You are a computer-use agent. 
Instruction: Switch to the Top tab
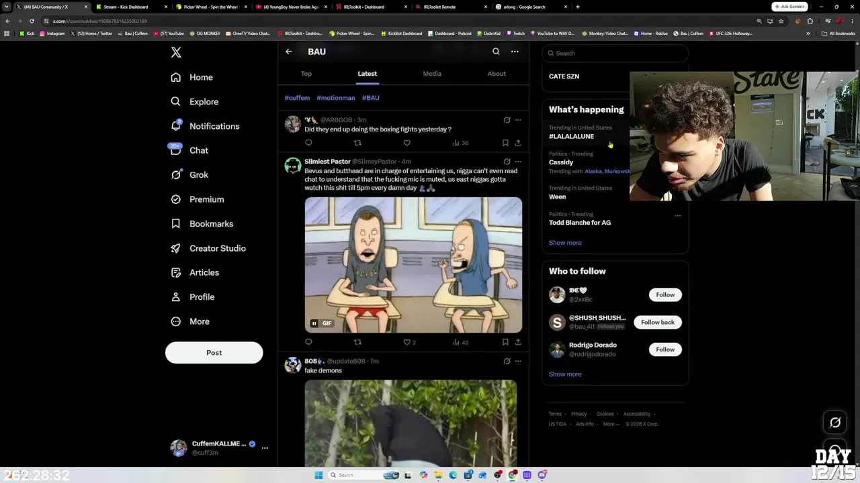pyautogui.click(x=306, y=74)
